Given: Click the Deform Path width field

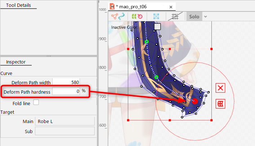Looking at the screenshot, I should [66, 82].
